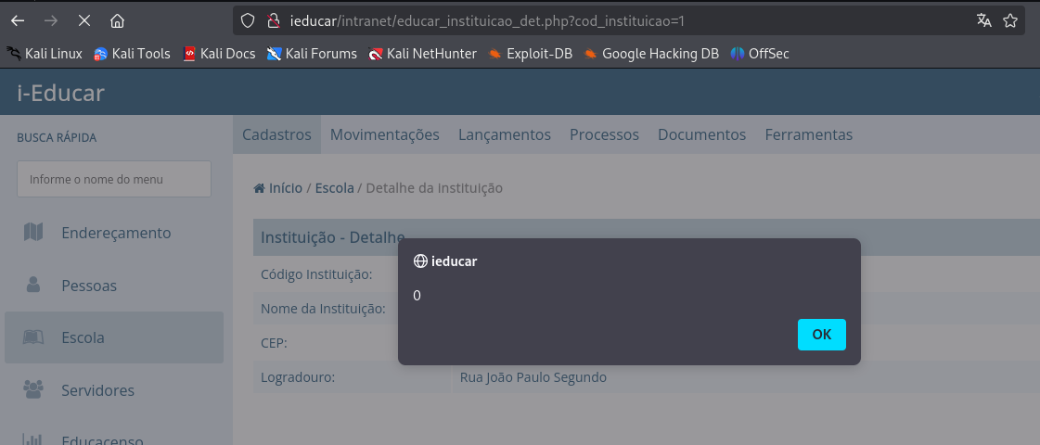Screen dimensions: 1040x445
Task: Select the Escola sidebar item
Action: pyautogui.click(x=114, y=337)
